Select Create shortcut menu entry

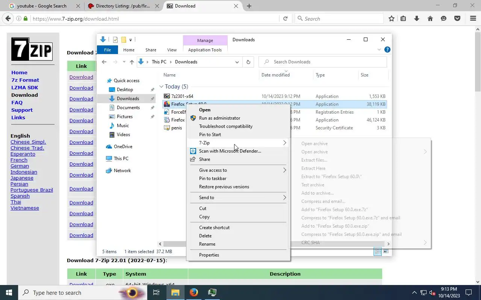tap(238, 228)
